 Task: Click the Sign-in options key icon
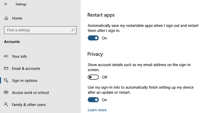tap(6, 80)
